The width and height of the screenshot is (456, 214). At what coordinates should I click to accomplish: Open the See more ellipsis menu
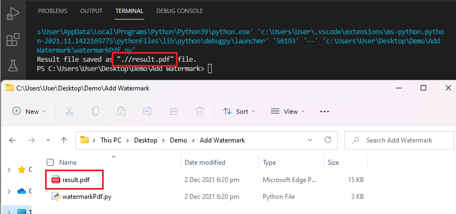point(324,112)
